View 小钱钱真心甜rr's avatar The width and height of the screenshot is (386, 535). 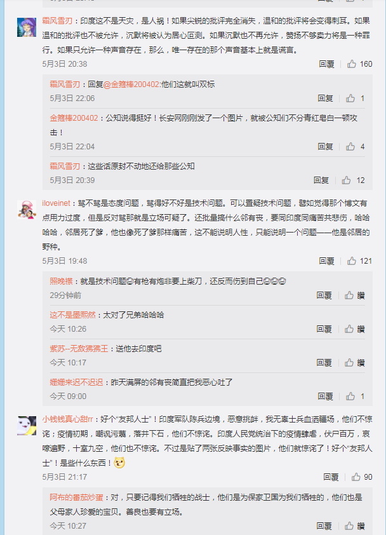(27, 426)
